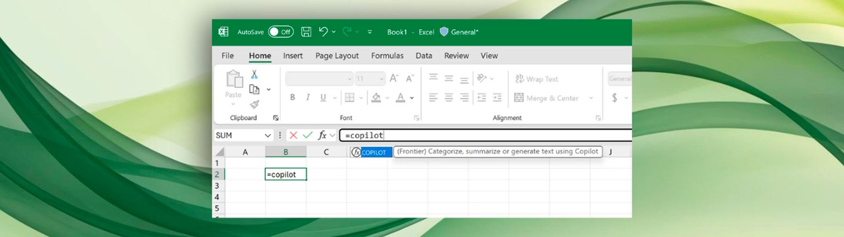Viewport: 844px width, 237px height.
Task: Select the Format Painter brush
Action: coord(255,104)
